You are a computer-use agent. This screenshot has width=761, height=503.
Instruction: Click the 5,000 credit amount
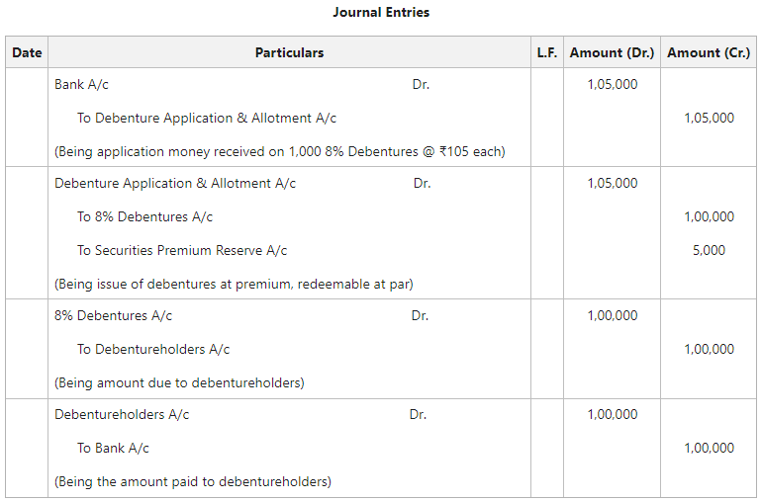click(709, 251)
